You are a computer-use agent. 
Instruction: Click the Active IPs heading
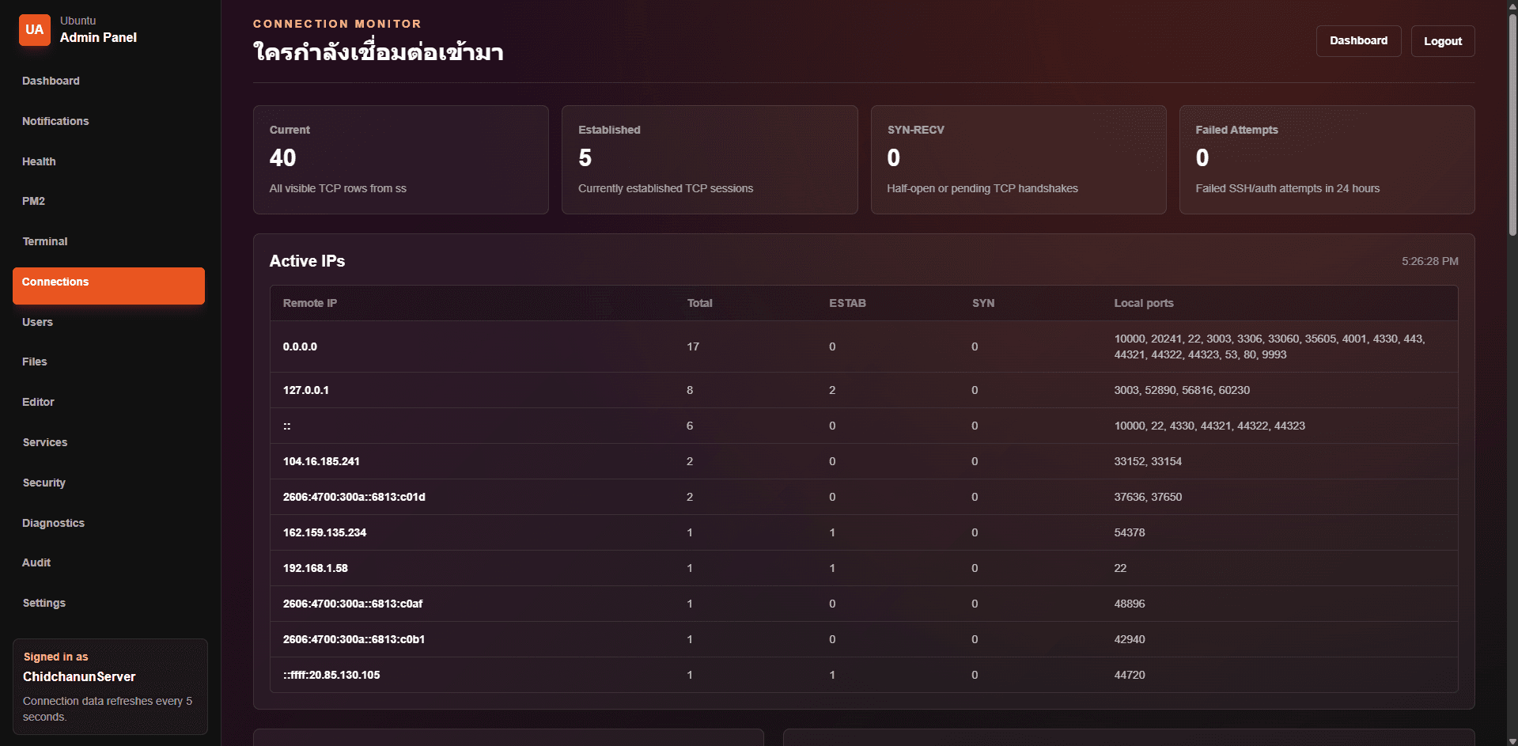(307, 261)
